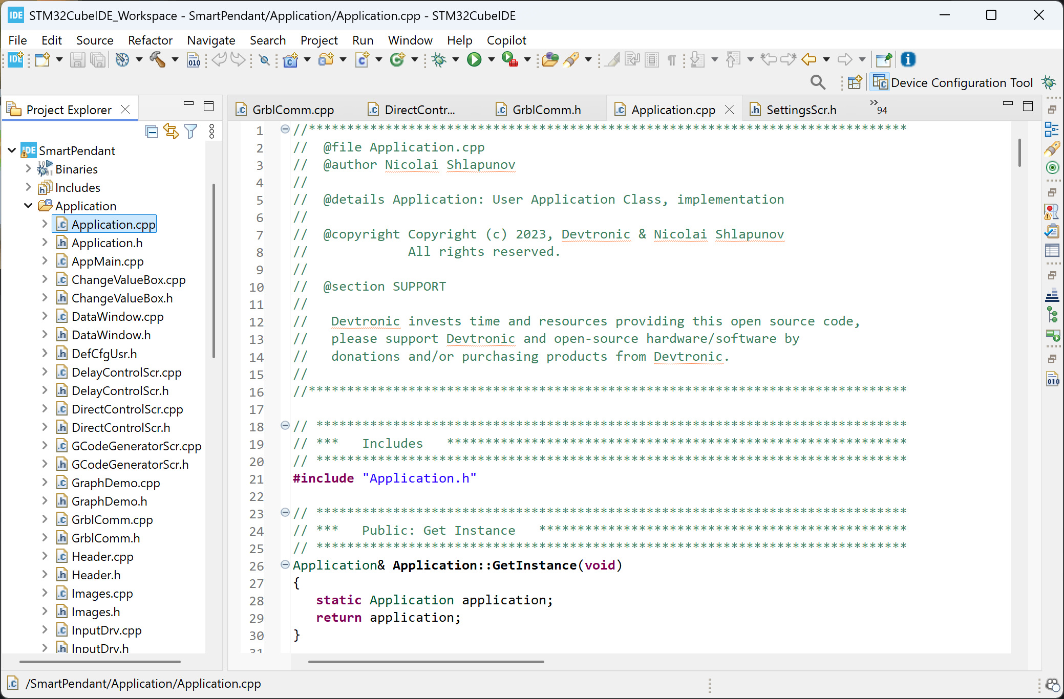Click the Open Perspective icon

coord(855,82)
